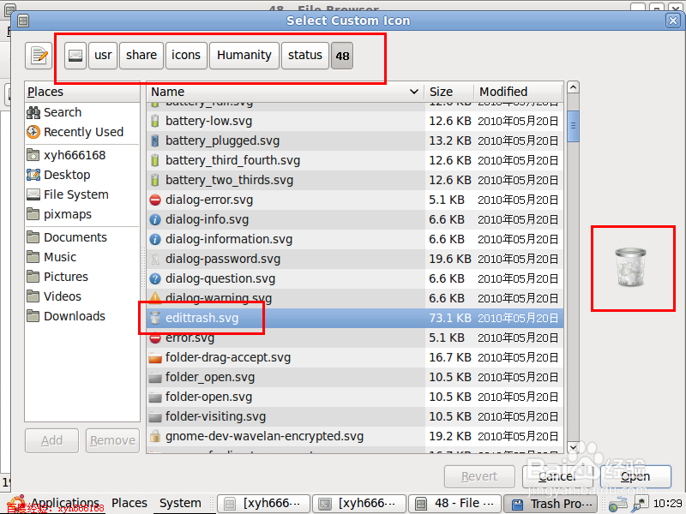The image size is (686, 514).
Task: Click Open to apply the icon
Action: click(x=635, y=476)
